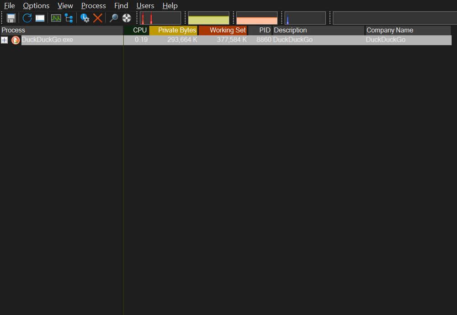Sort by the Description column header

coord(319,30)
